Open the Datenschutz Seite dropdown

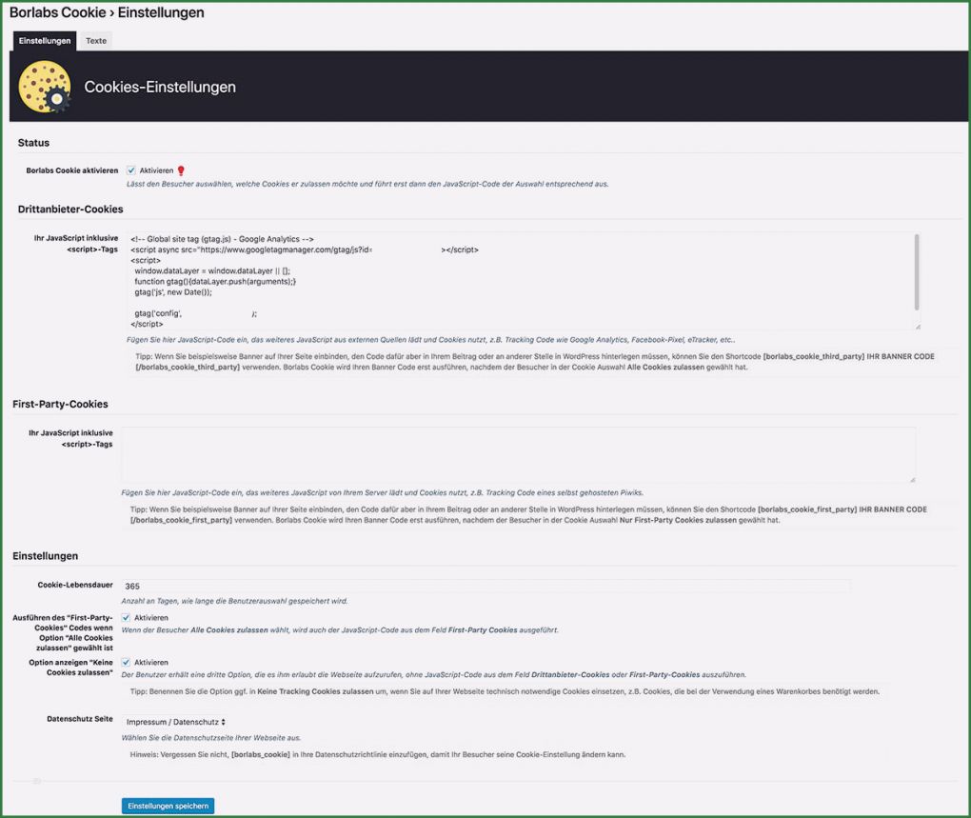click(175, 722)
